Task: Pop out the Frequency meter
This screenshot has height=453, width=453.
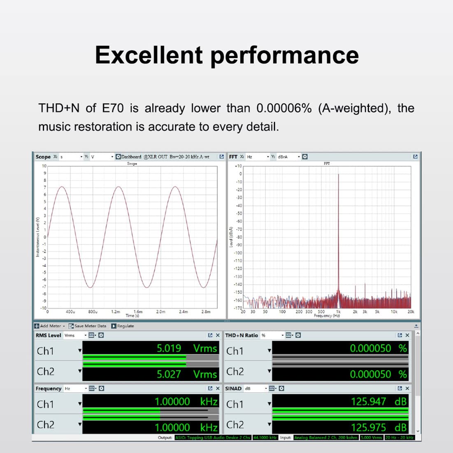Action: tap(210, 388)
